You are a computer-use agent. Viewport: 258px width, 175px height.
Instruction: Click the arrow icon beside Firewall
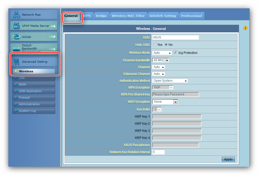click(x=16, y=98)
